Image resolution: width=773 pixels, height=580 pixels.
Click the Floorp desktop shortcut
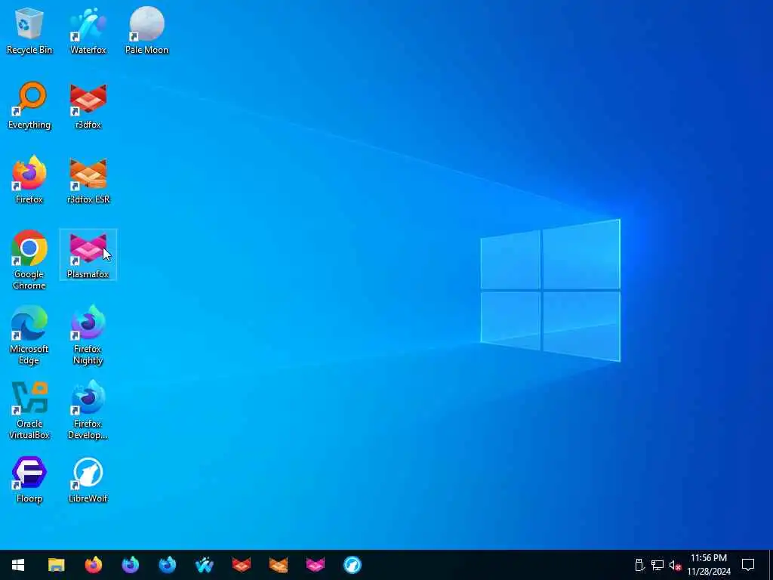pos(29,480)
